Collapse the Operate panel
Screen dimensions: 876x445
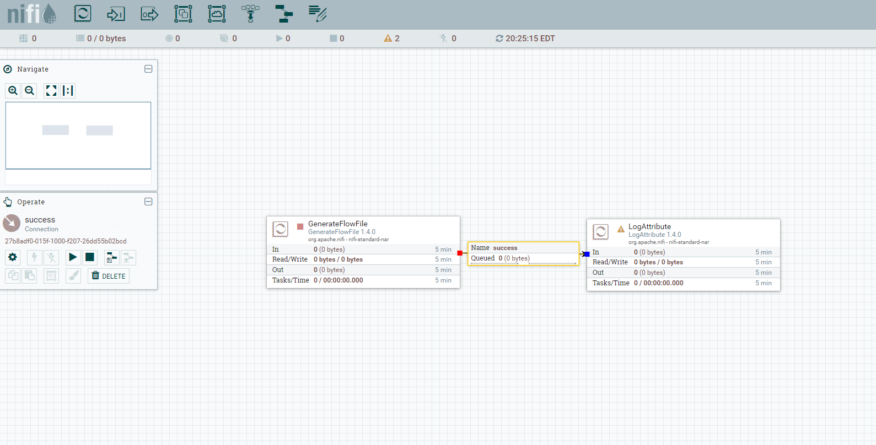point(148,202)
